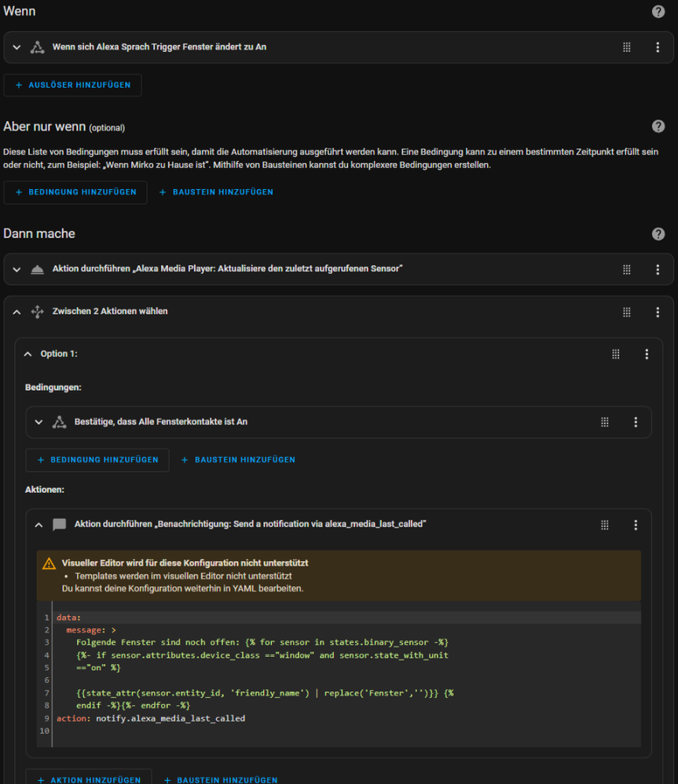Open the overflow menu on Alexa Media Player action

click(658, 269)
